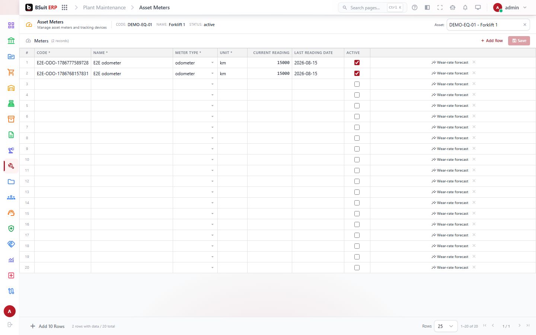The height and width of the screenshot is (335, 536).
Task: Focus the Search pages box
Action: click(x=372, y=7)
